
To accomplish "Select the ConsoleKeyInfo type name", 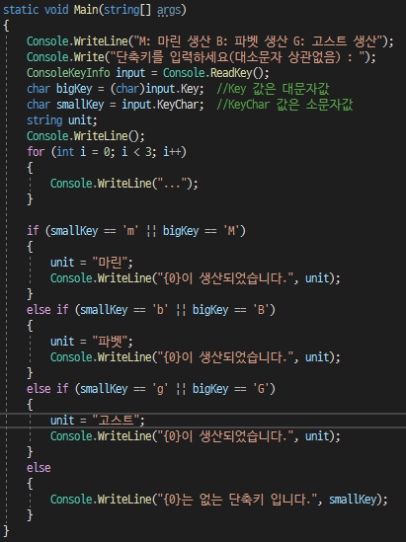I will click(68, 73).
